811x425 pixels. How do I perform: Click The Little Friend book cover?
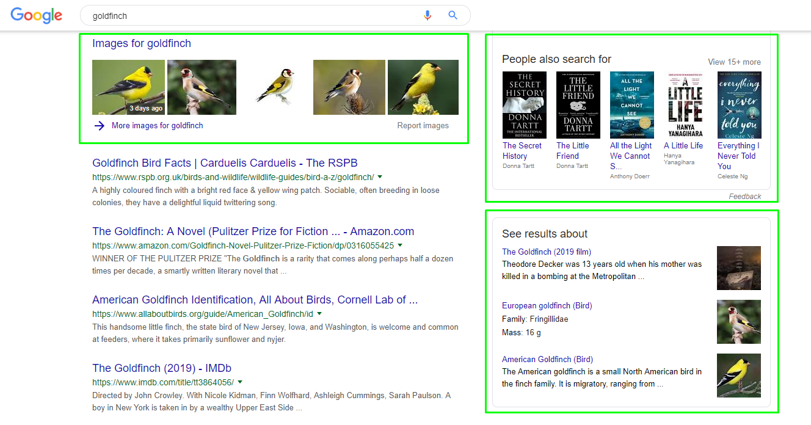coord(578,105)
